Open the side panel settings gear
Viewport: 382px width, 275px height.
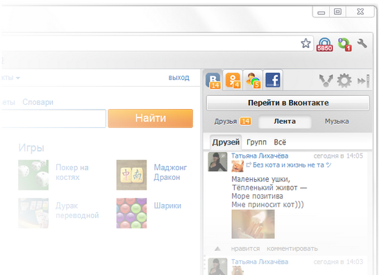pyautogui.click(x=344, y=81)
